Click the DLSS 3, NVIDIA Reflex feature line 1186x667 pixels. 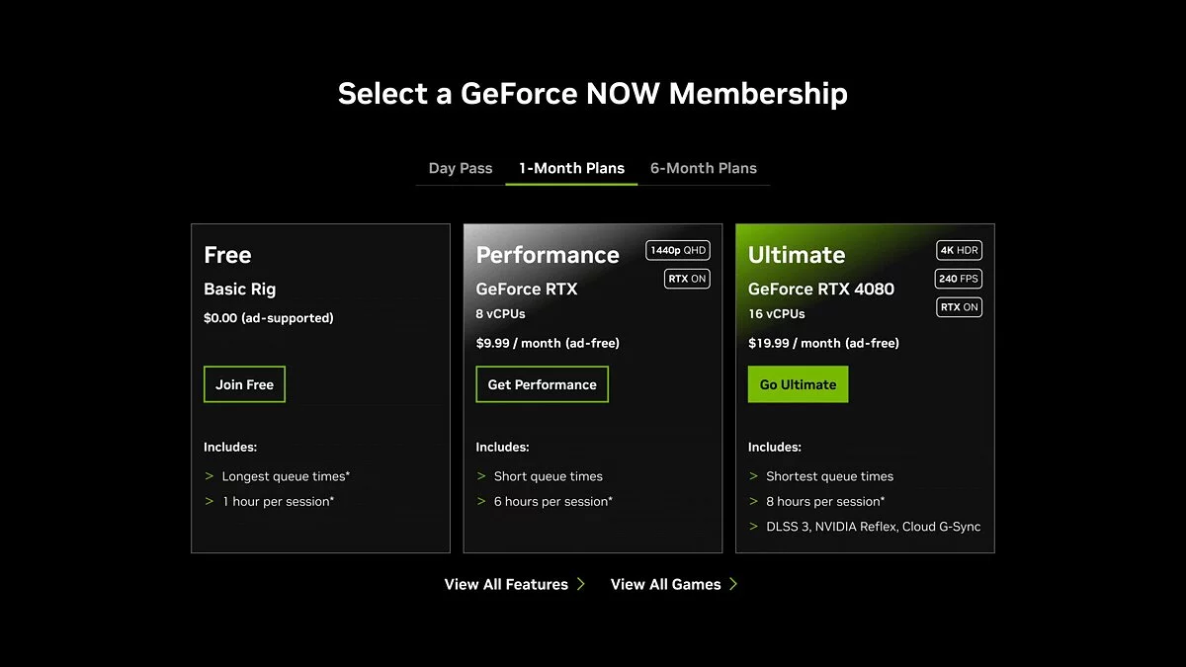(x=873, y=527)
